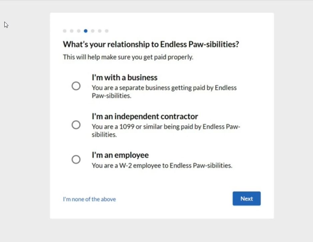Click the "get paid properly" subtitle text
Viewport: 313px width, 242px height.
[128, 57]
